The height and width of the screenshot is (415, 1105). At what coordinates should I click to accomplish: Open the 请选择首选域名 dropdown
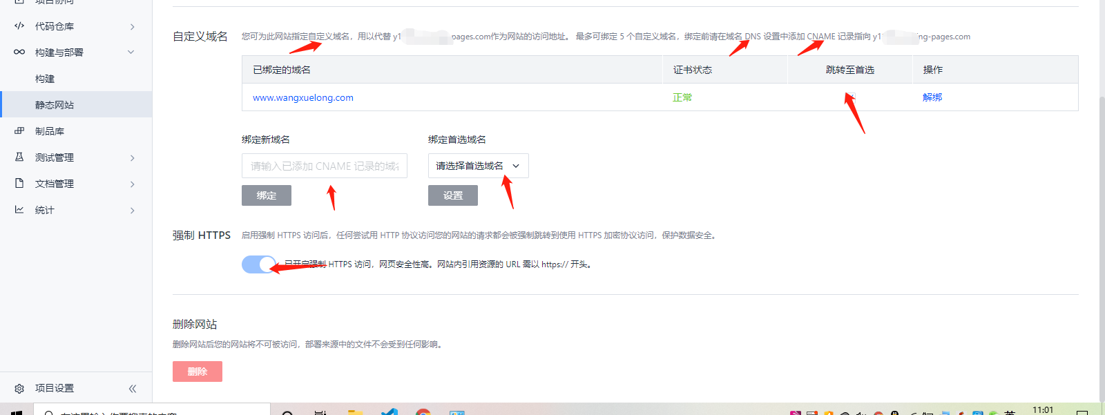click(x=479, y=166)
